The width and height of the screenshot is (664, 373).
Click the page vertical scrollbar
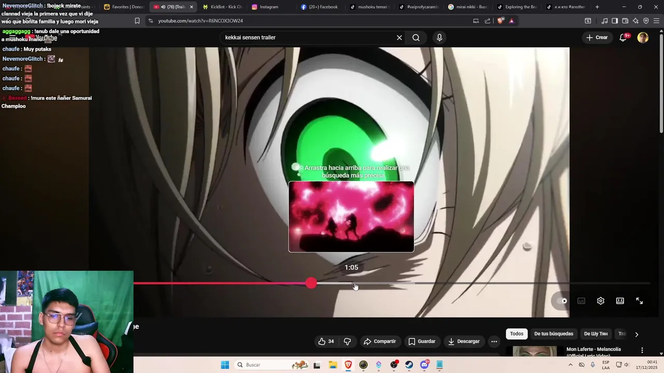point(661,83)
